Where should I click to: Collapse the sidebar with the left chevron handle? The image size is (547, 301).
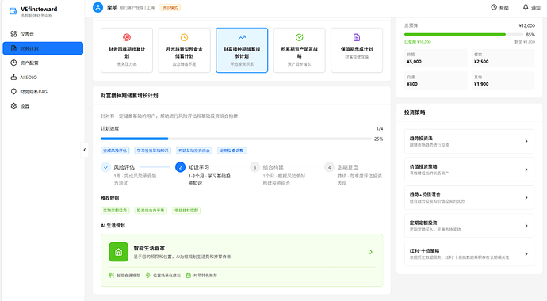click(84, 150)
